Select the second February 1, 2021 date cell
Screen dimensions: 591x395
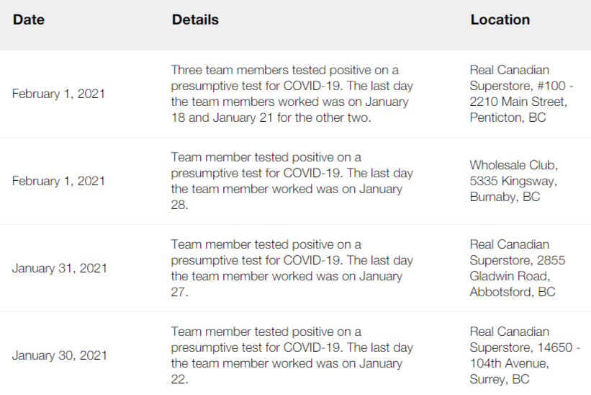(58, 181)
